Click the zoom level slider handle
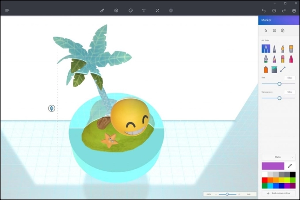 click(x=227, y=194)
